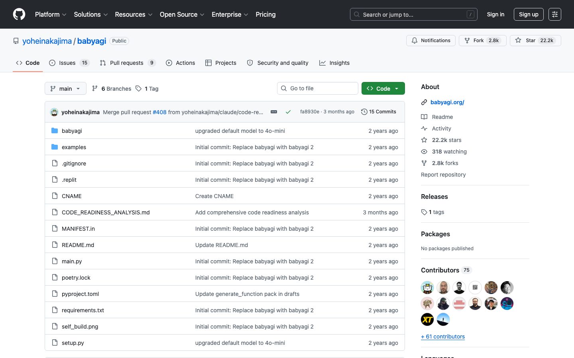This screenshot has height=358, width=574.
Task: Star the babyagi repository
Action: pos(535,41)
